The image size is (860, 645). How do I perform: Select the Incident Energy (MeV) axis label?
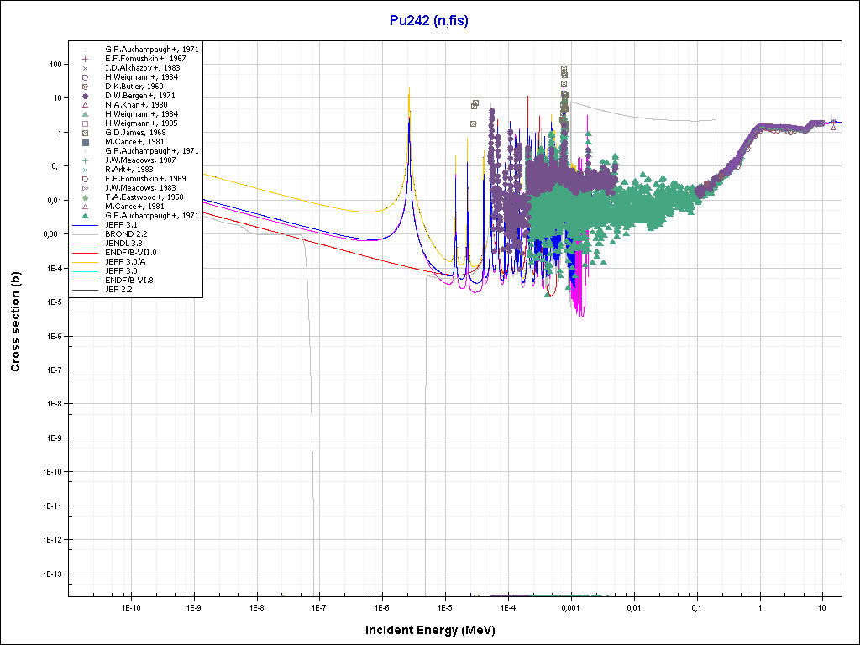pos(429,630)
